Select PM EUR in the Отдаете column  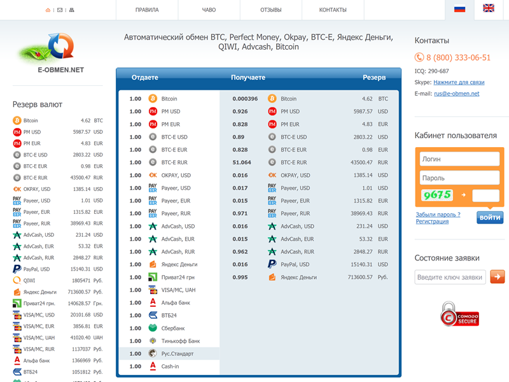[171, 124]
